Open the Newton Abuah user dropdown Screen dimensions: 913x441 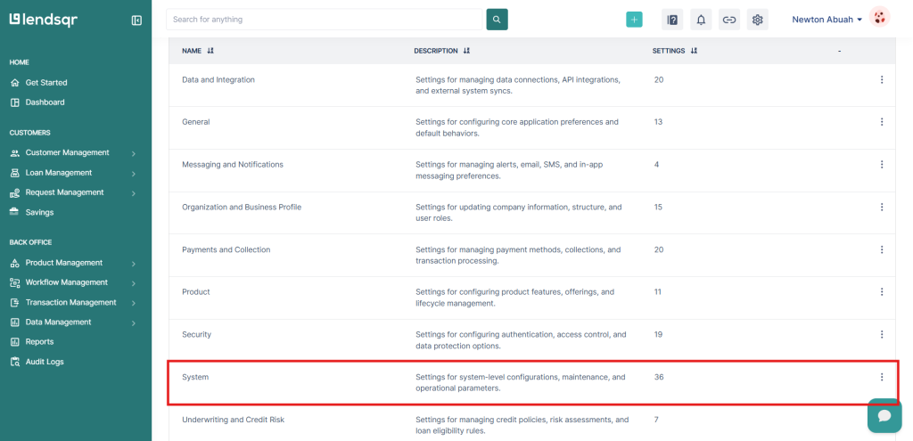[x=827, y=20]
